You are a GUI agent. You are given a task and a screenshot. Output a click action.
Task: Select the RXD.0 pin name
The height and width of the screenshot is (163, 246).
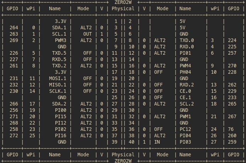(x=187, y=47)
